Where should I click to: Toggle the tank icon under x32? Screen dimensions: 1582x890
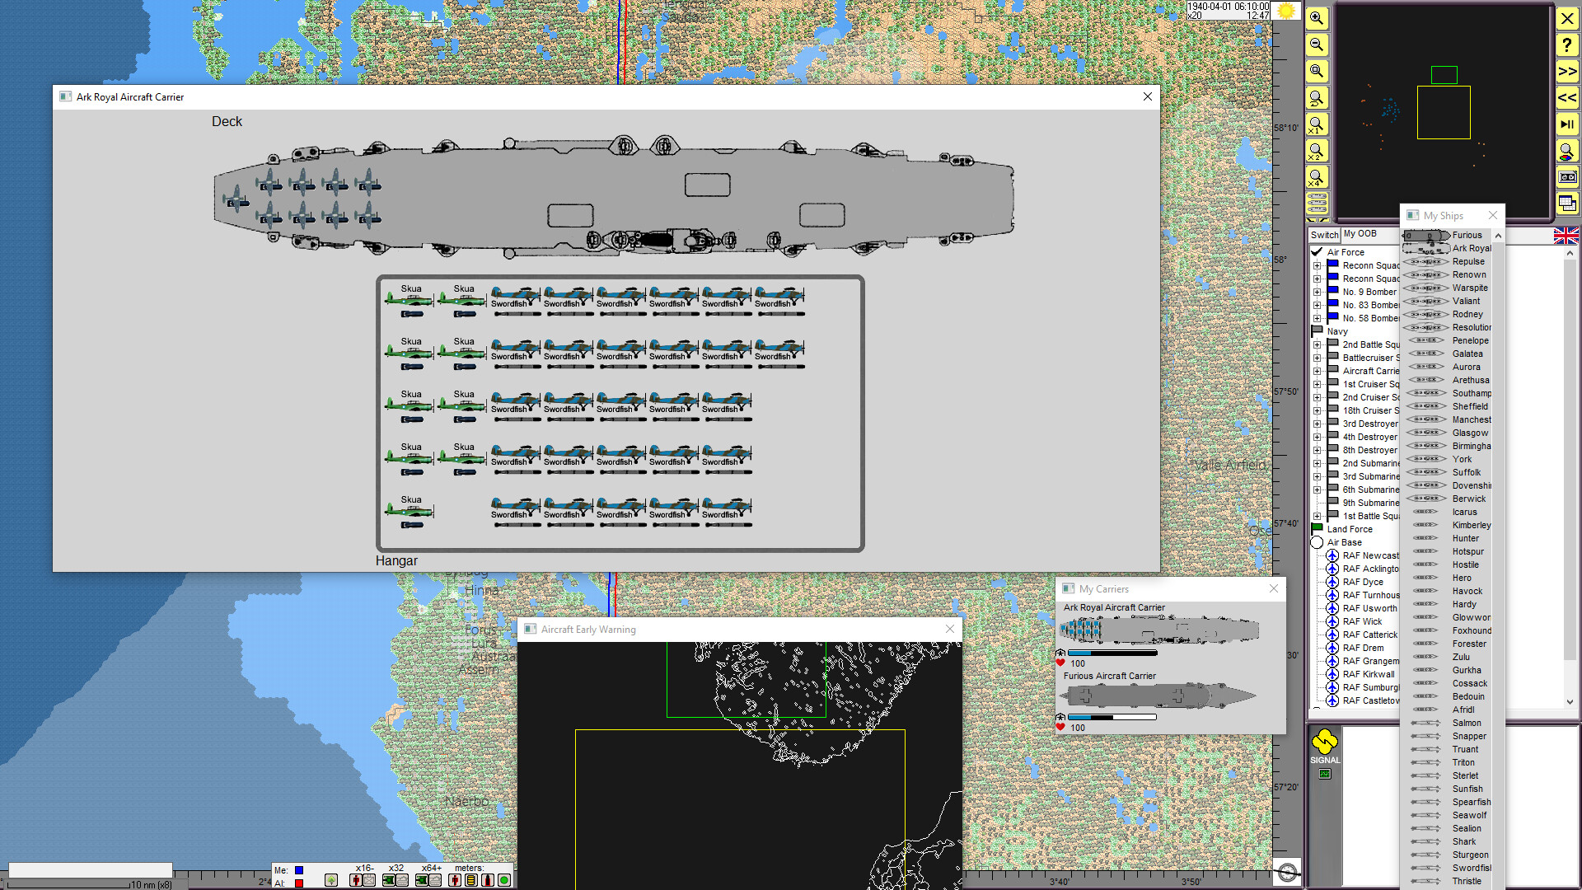pos(388,880)
